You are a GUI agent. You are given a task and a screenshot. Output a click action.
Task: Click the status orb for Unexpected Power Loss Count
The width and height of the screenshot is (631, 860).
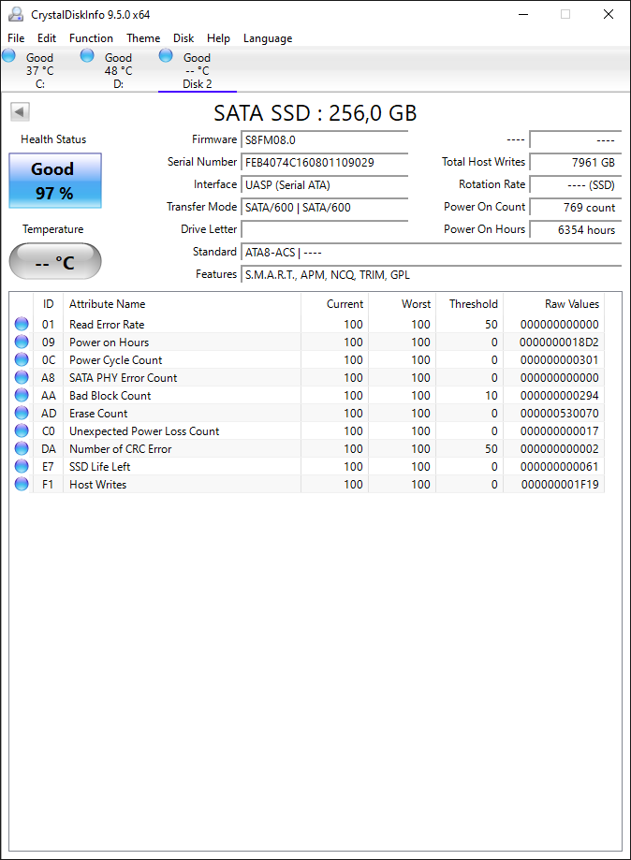click(x=22, y=430)
